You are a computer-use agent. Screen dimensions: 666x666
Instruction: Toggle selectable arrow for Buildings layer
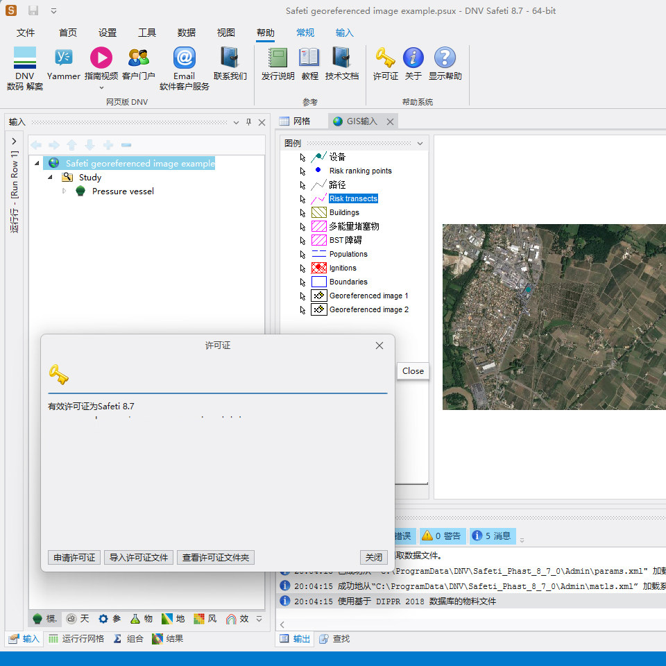click(x=302, y=213)
